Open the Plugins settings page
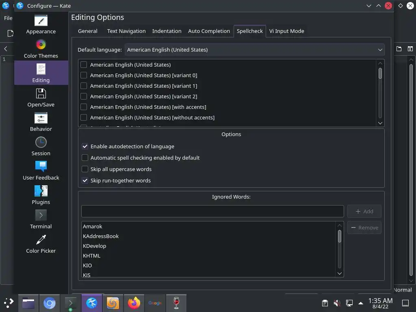This screenshot has height=312, width=416. click(41, 195)
